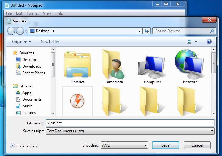The height and width of the screenshot is (156, 222).
Task: Click the back navigation arrow
Action: [11, 31]
